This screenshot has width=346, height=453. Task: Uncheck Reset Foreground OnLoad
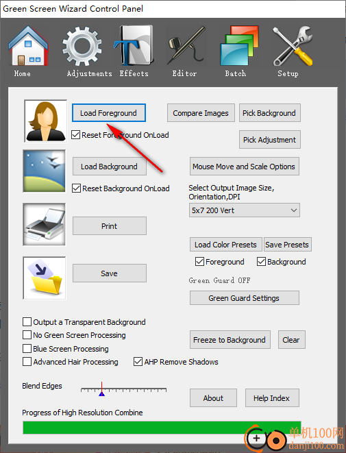pyautogui.click(x=75, y=135)
